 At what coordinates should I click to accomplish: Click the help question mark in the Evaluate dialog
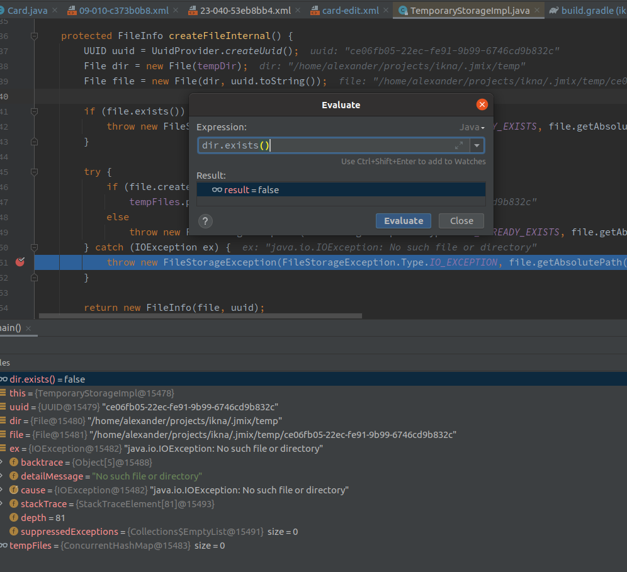205,221
